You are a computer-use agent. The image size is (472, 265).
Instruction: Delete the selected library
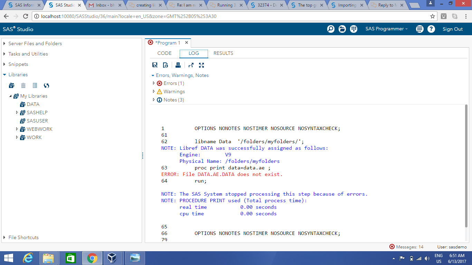pos(23,86)
